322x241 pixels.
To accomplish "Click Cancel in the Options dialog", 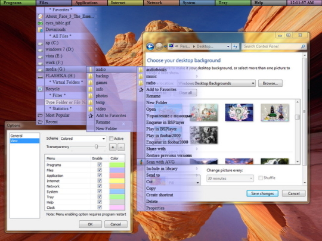I will (x=116, y=224).
